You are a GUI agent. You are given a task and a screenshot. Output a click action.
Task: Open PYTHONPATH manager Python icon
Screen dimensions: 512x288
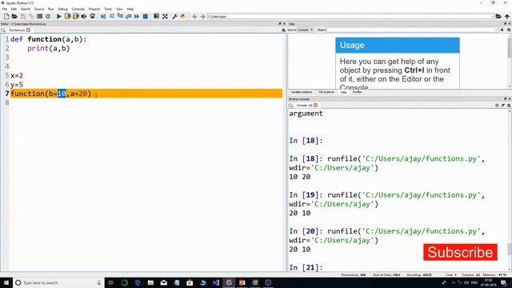183,16
